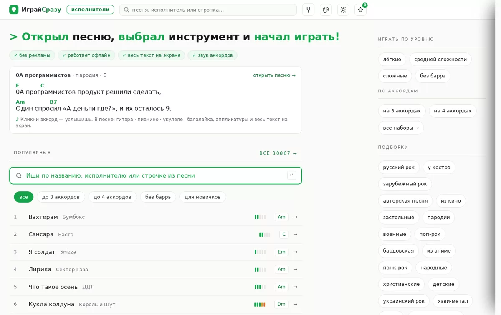This screenshot has width=501, height=315.
Task: Open средней сложности level category
Action: pos(440,60)
